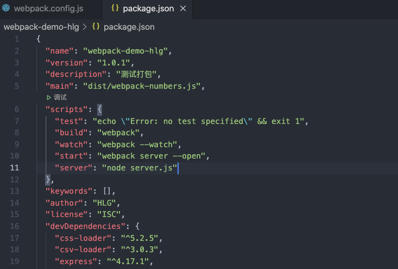Click the JSON braces icon on package.json tab
398x269 pixels.
(x=115, y=8)
